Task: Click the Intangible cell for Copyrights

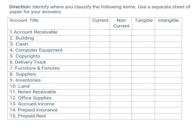Action: [x=168, y=56]
